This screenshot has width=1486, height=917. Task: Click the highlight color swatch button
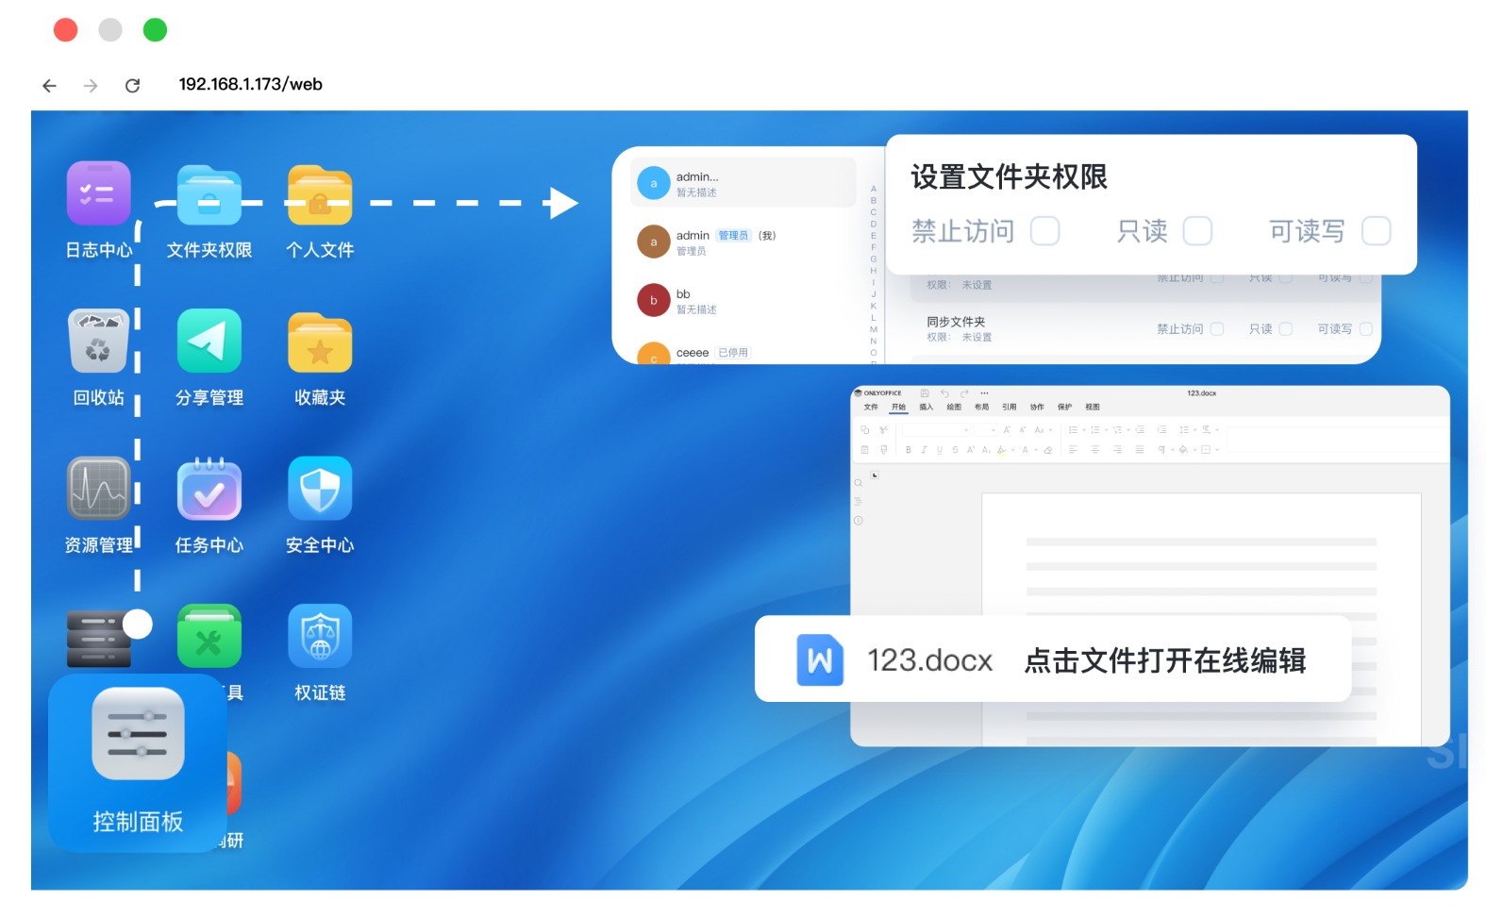1002,450
